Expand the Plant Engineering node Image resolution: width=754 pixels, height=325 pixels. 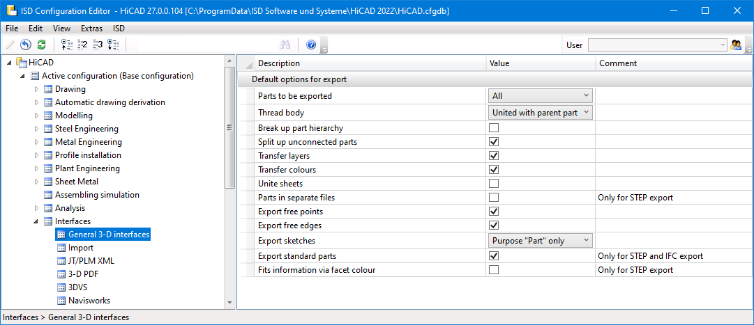(36, 168)
